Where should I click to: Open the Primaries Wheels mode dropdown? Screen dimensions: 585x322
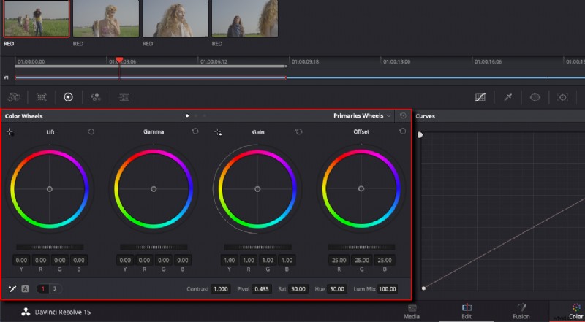tap(362, 116)
